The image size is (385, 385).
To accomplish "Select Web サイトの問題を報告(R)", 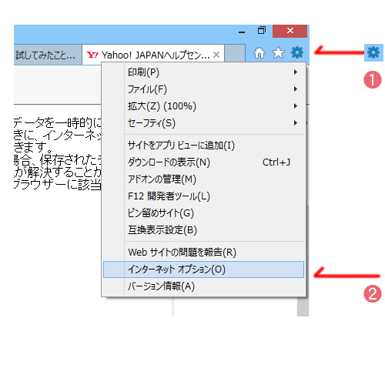I will tap(203, 253).
